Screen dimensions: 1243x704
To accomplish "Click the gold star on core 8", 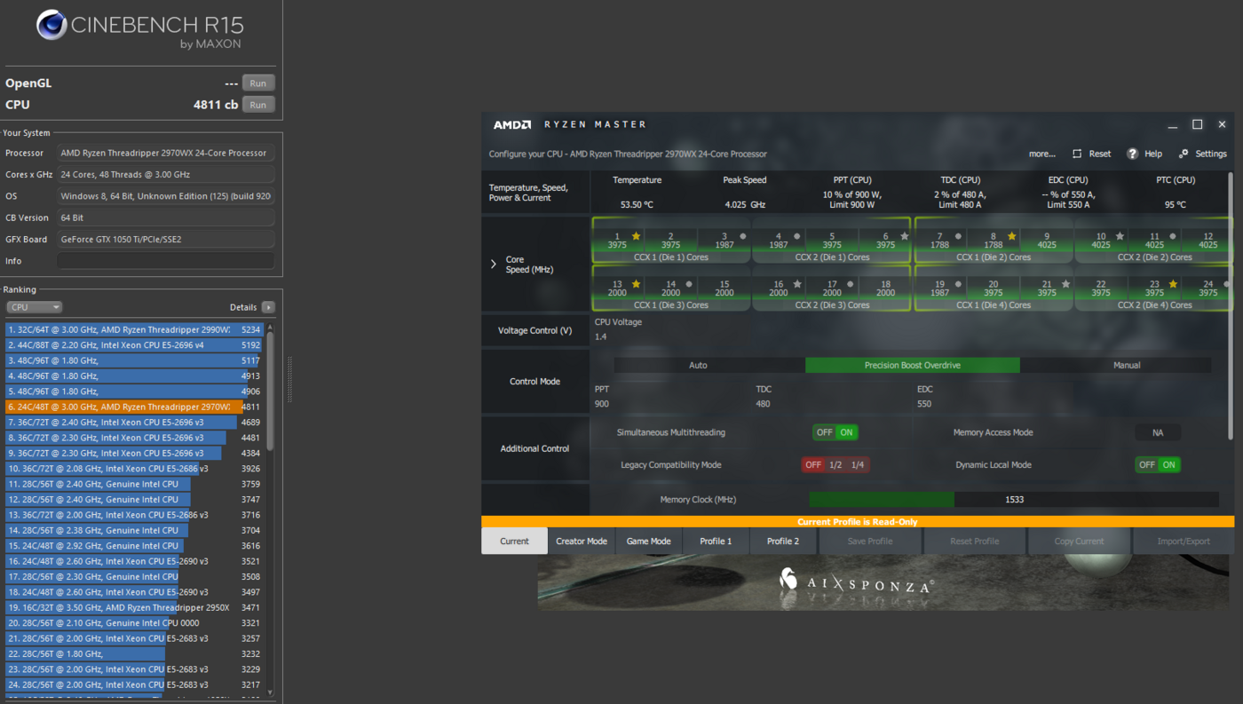I will 1011,236.
